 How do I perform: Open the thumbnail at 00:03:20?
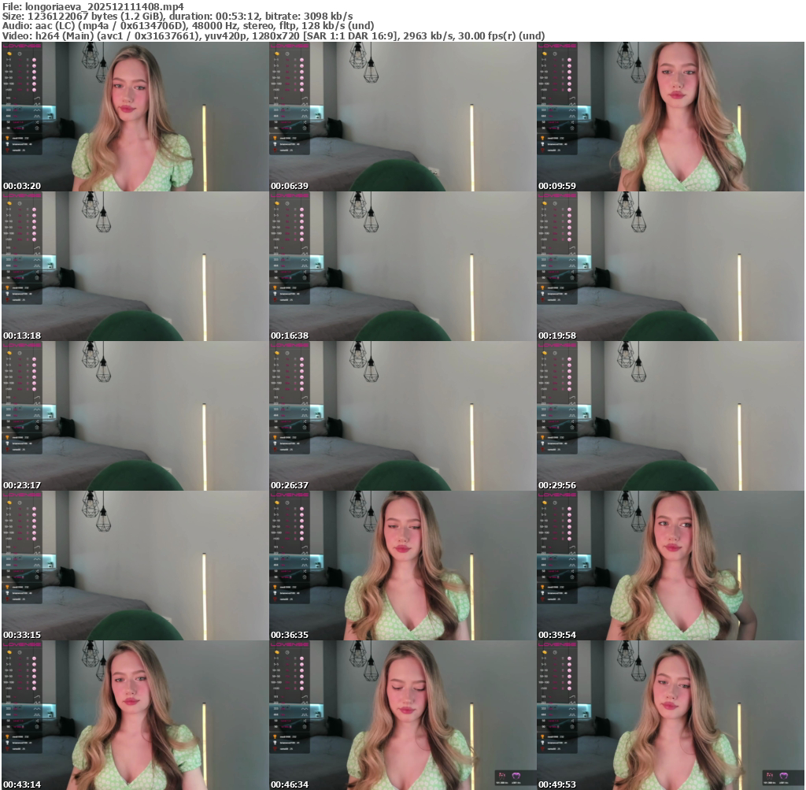coord(135,117)
